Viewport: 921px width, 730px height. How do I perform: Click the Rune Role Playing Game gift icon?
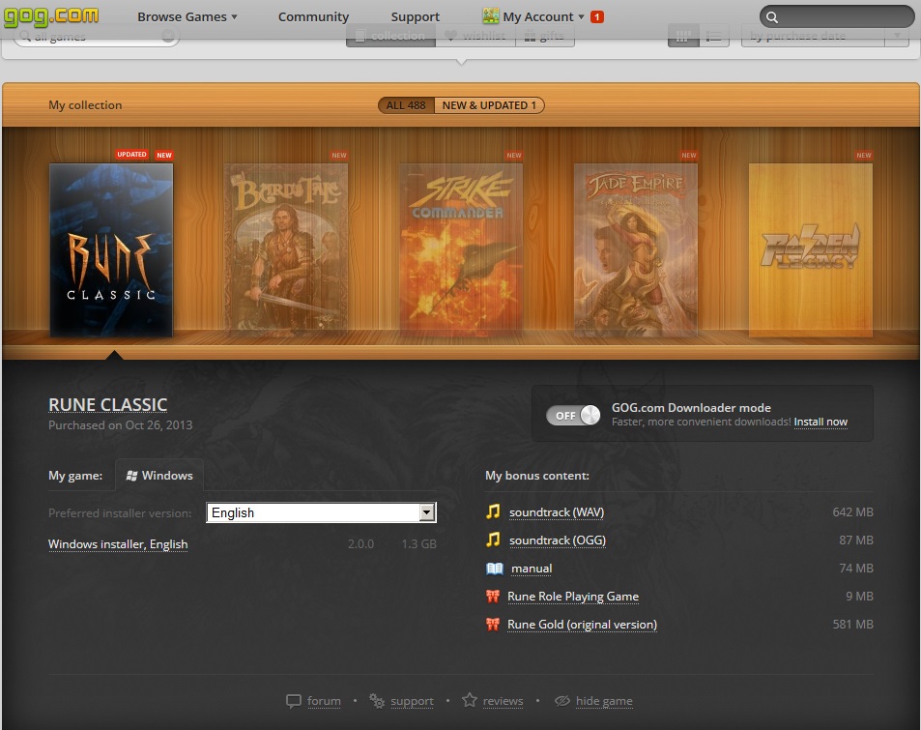click(x=492, y=596)
